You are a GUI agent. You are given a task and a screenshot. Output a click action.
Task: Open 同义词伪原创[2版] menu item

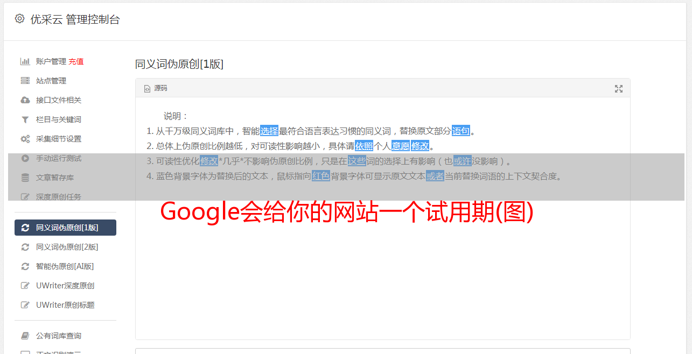click(65, 247)
